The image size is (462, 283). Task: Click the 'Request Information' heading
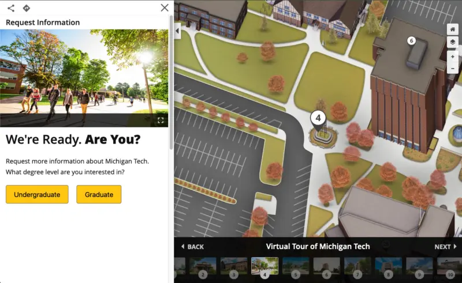pos(43,22)
